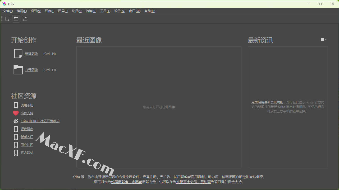The height and width of the screenshot is (190, 339).
Task: Click the open file toolbar icon
Action: [16, 19]
